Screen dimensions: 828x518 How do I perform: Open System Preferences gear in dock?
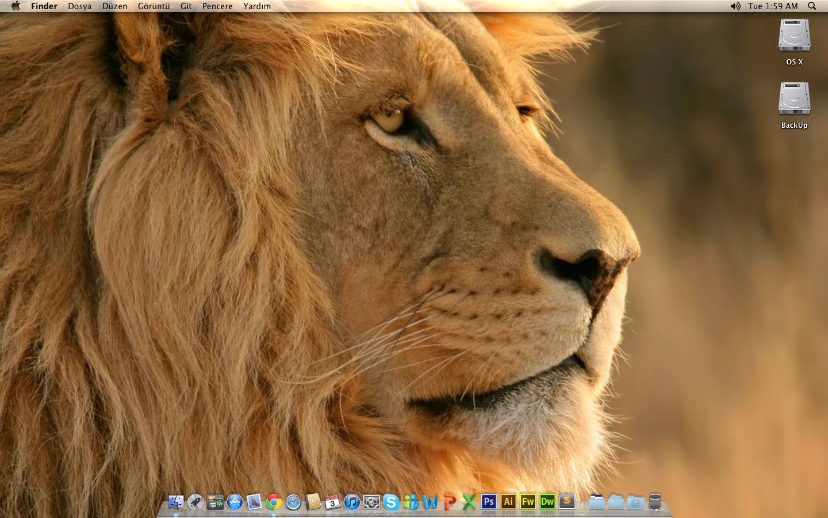pyautogui.click(x=371, y=502)
